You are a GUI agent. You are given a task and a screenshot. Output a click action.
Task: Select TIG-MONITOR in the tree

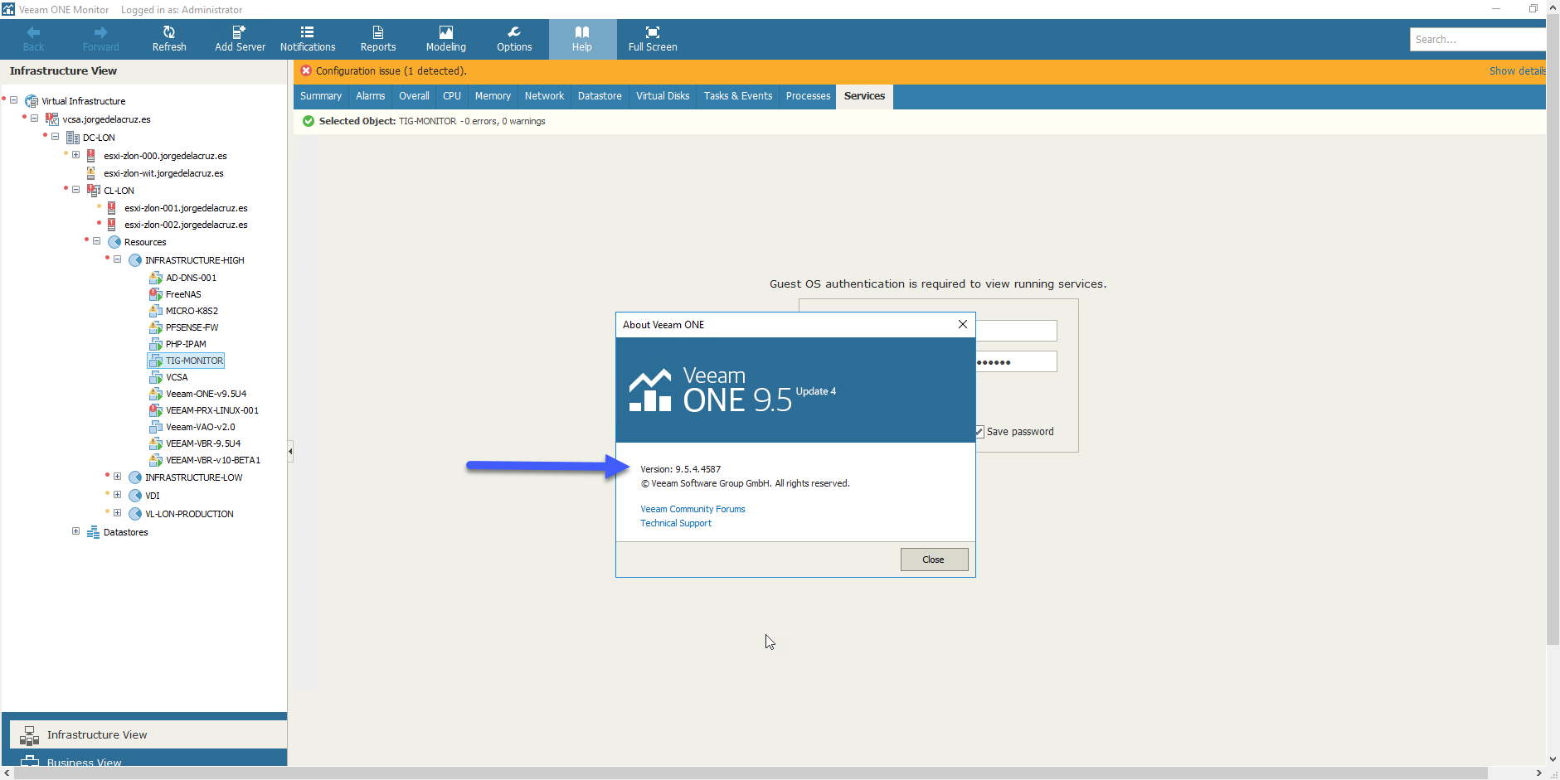tap(194, 361)
